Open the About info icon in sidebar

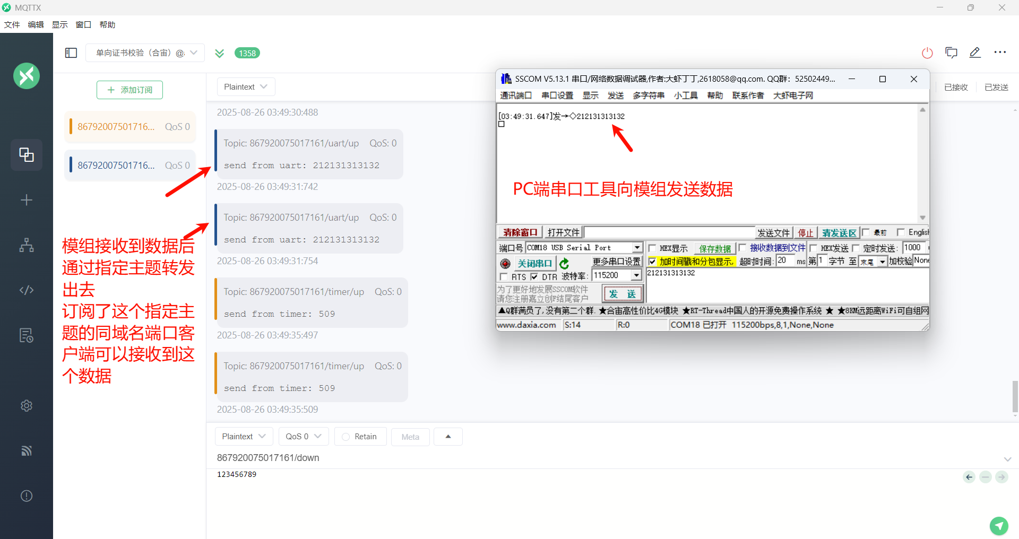point(27,496)
